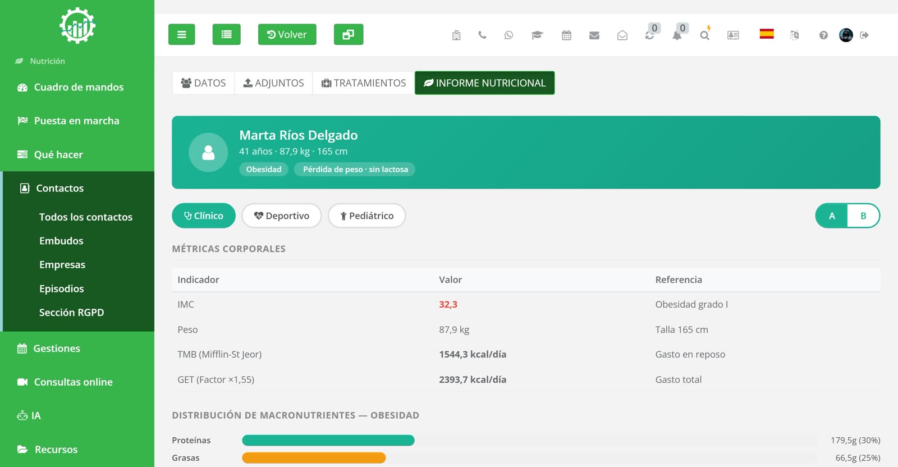Click the closed envelope mail icon
Image resolution: width=898 pixels, height=467 pixels.
tap(594, 35)
